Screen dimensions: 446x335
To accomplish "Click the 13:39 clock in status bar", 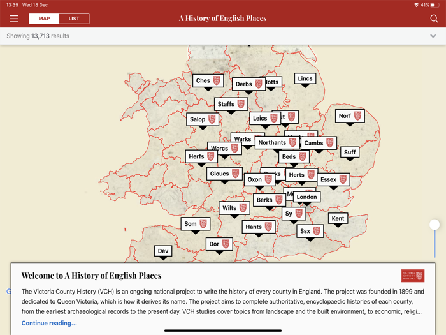I will [x=12, y=5].
